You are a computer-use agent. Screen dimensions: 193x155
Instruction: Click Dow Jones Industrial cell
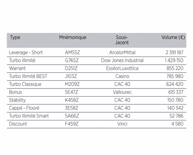[x=122, y=60]
